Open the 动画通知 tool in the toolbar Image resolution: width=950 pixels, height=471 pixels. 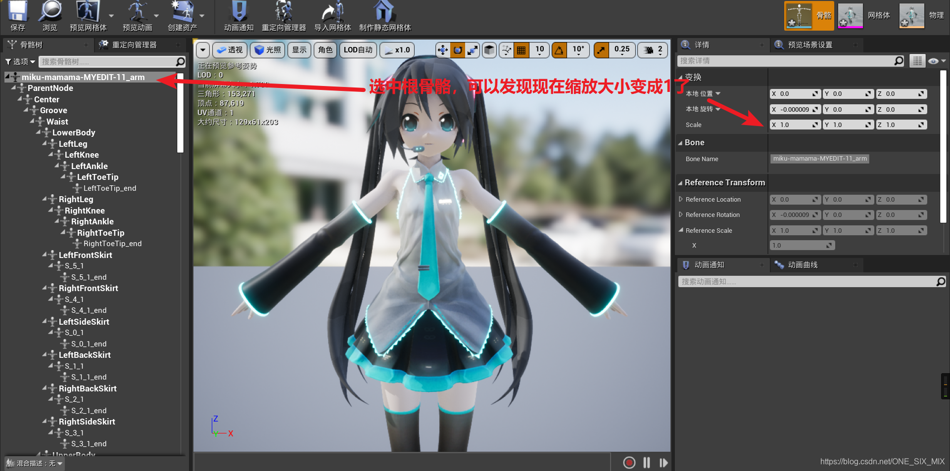pos(238,15)
